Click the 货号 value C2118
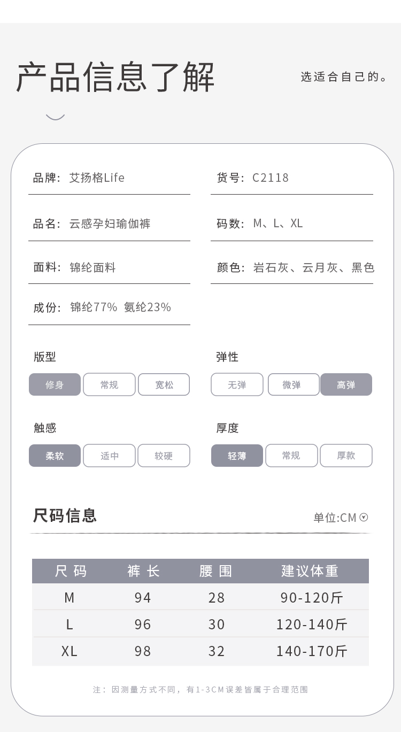This screenshot has width=401, height=732. (x=271, y=178)
